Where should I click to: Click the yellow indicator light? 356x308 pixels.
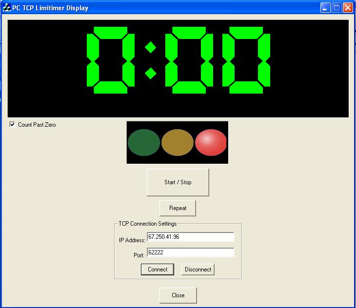(x=178, y=142)
